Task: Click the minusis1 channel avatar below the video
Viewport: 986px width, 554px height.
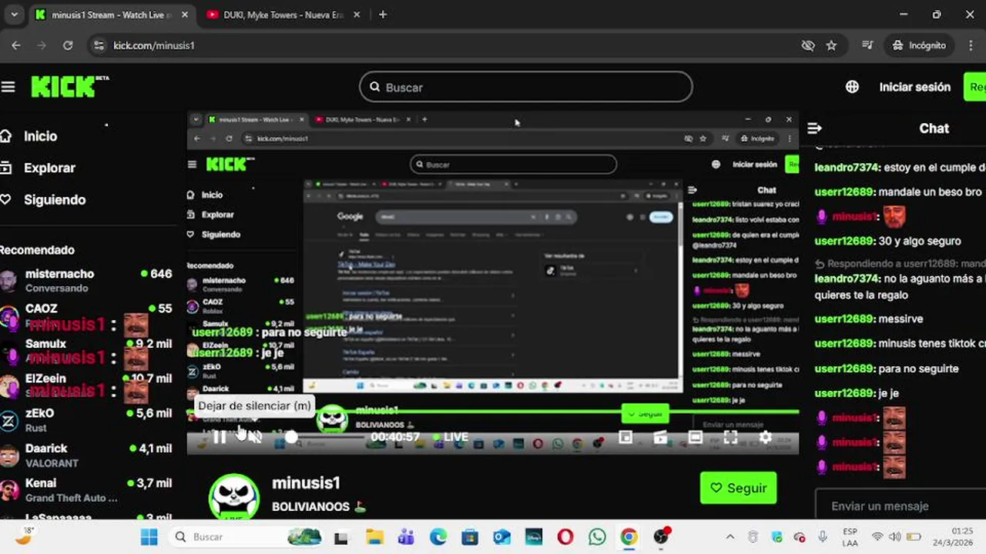Action: [234, 496]
